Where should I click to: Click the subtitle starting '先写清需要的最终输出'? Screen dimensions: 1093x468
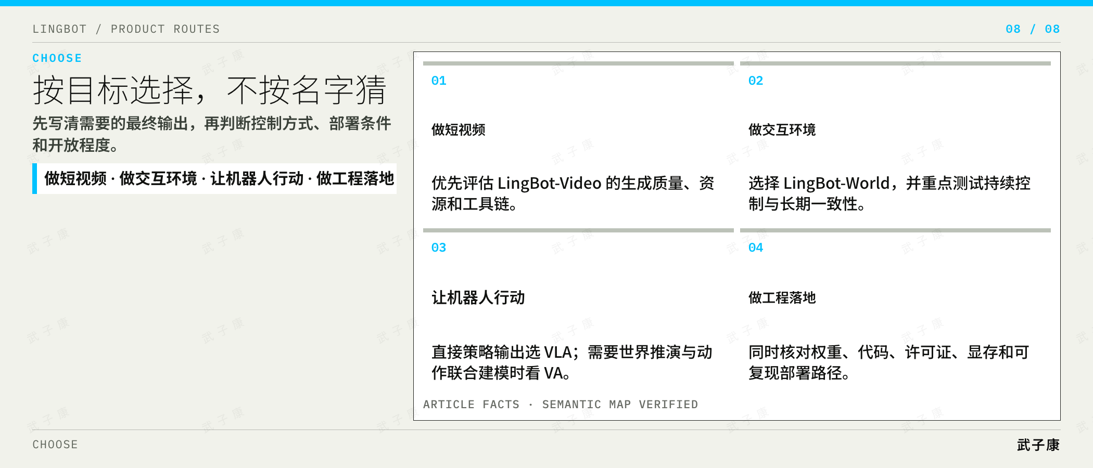(x=212, y=134)
